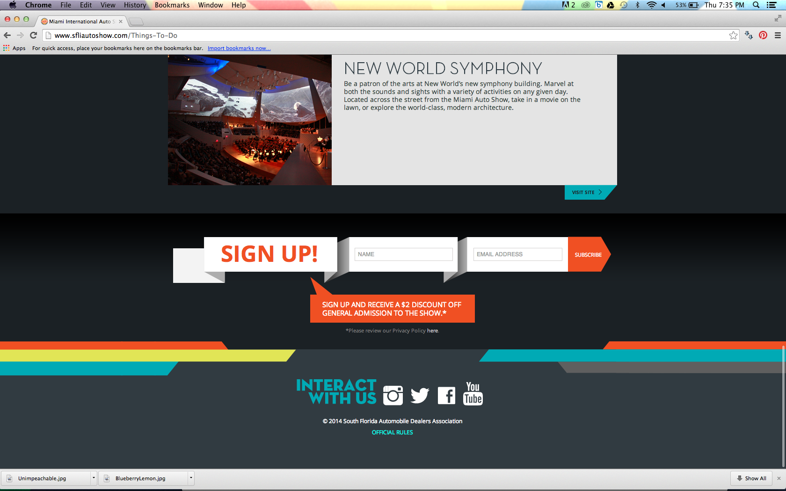Viewport: 786px width, 491px height.
Task: Open BlueberryLemon.jpg downloaded file
Action: point(143,478)
